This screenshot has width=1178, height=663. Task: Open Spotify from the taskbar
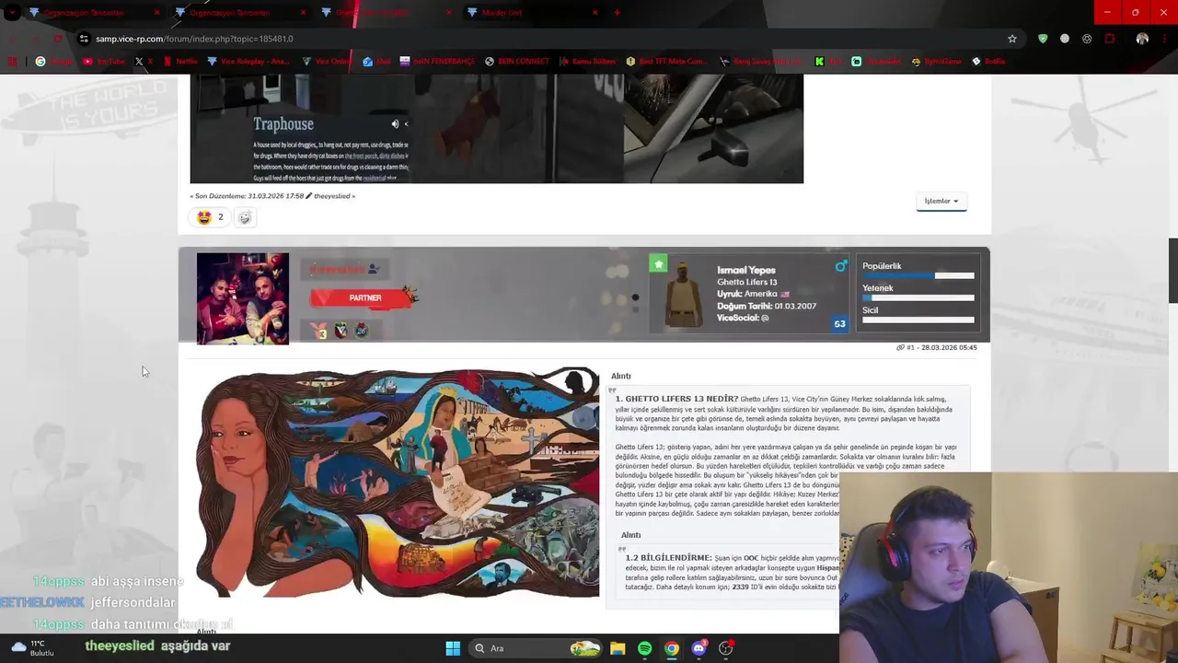(644, 648)
